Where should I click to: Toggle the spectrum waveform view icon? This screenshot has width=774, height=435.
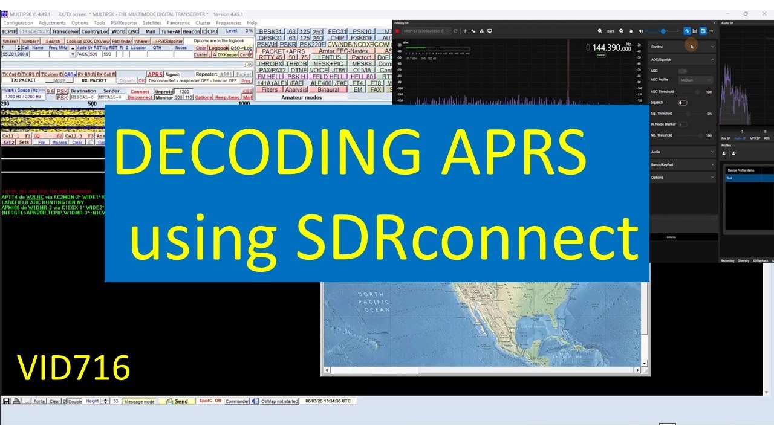(687, 30)
